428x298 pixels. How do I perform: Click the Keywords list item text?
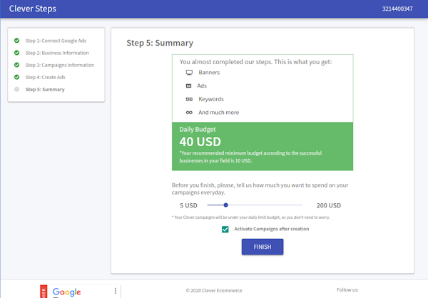[211, 99]
